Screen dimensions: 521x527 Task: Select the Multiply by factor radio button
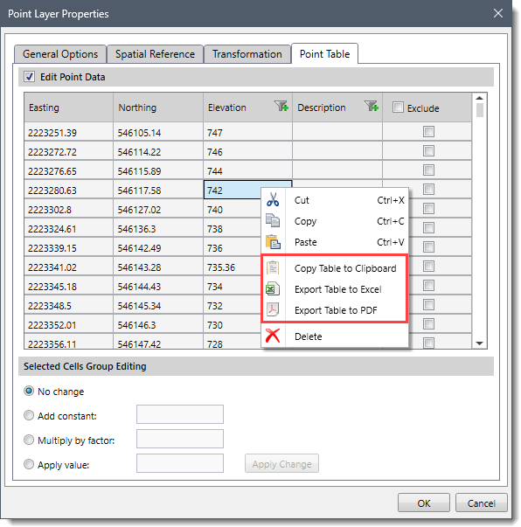pos(29,440)
